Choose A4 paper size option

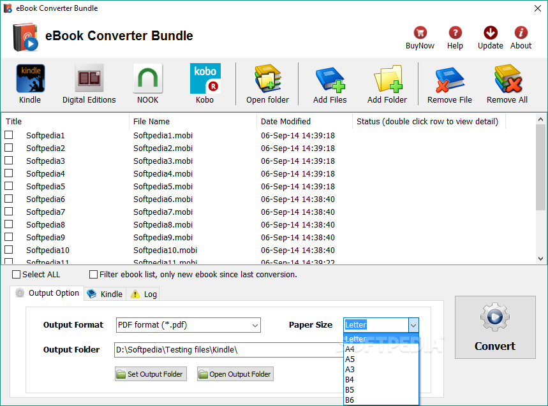pyautogui.click(x=381, y=349)
